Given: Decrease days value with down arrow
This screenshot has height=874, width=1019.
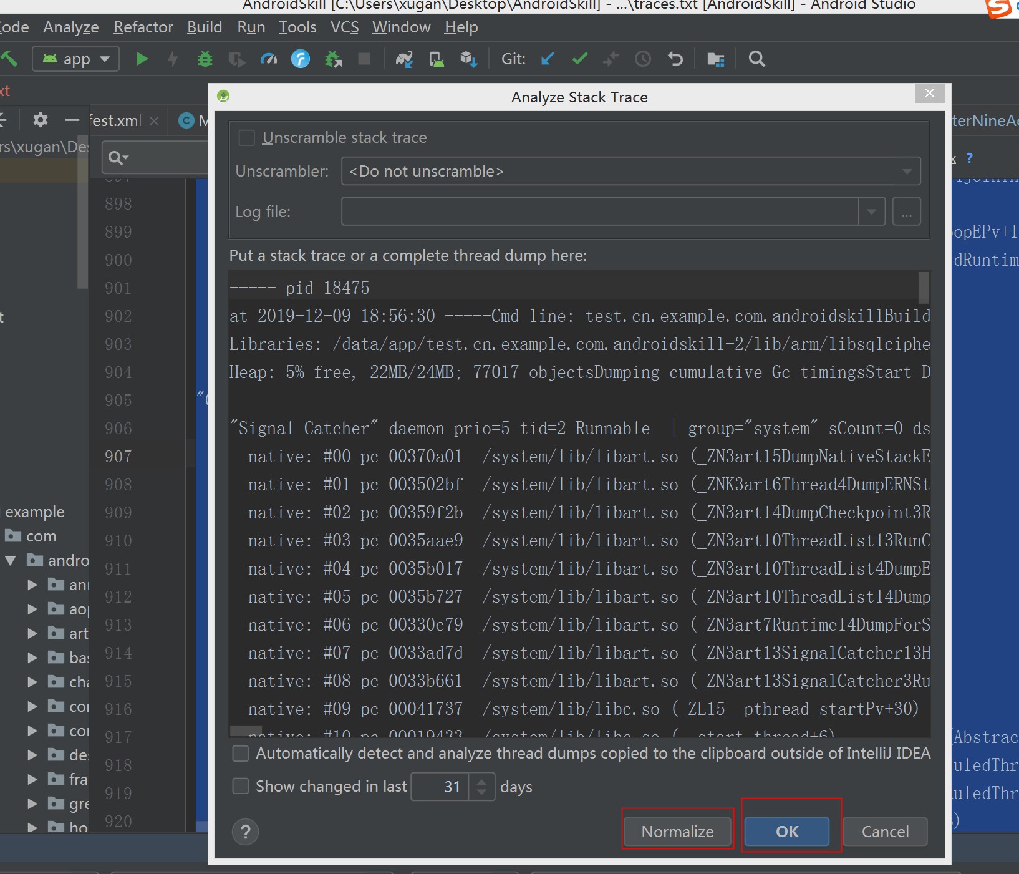Looking at the screenshot, I should click(x=481, y=793).
